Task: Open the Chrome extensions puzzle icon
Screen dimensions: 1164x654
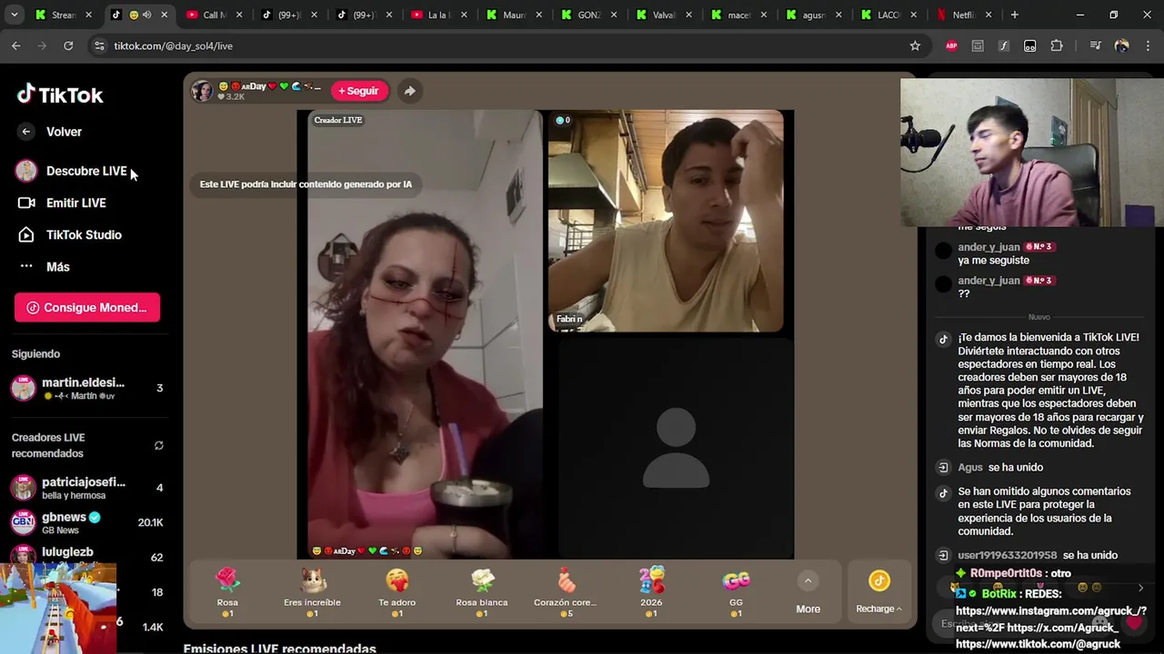Action: coord(1057,45)
